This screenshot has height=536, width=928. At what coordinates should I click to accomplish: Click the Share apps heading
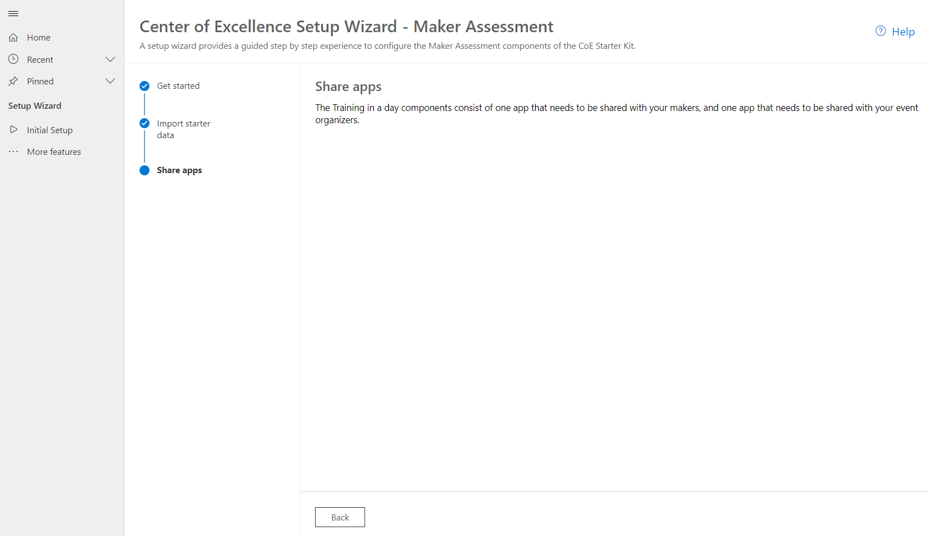(x=348, y=87)
